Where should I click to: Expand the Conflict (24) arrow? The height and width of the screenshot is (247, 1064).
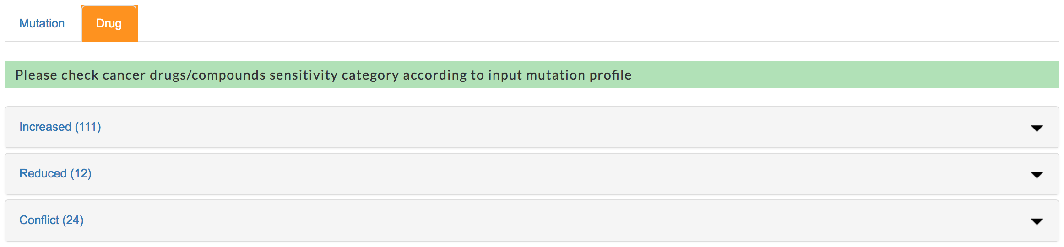click(x=1037, y=221)
